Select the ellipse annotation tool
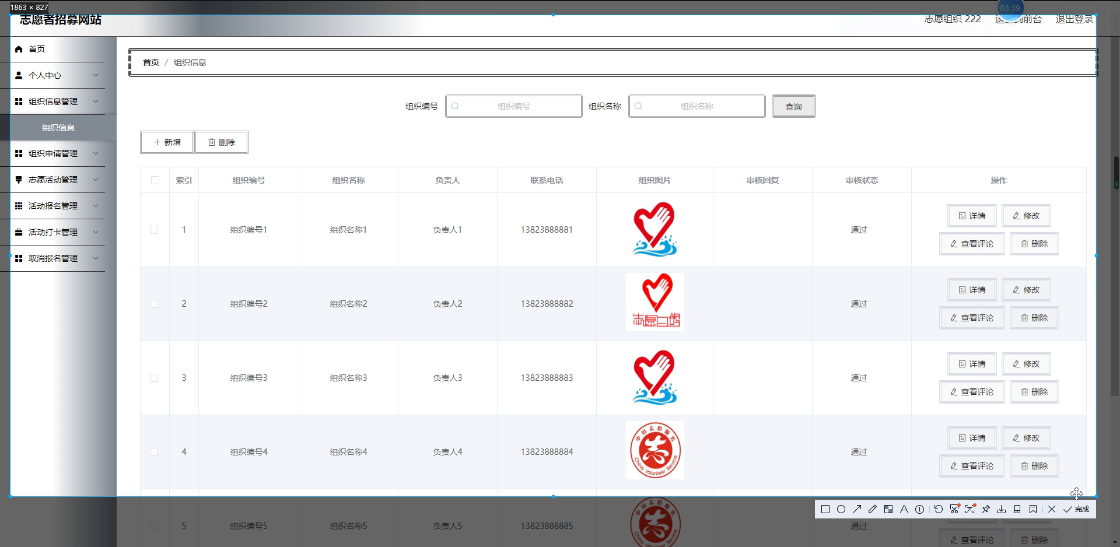Image resolution: width=1120 pixels, height=547 pixels. [x=841, y=509]
